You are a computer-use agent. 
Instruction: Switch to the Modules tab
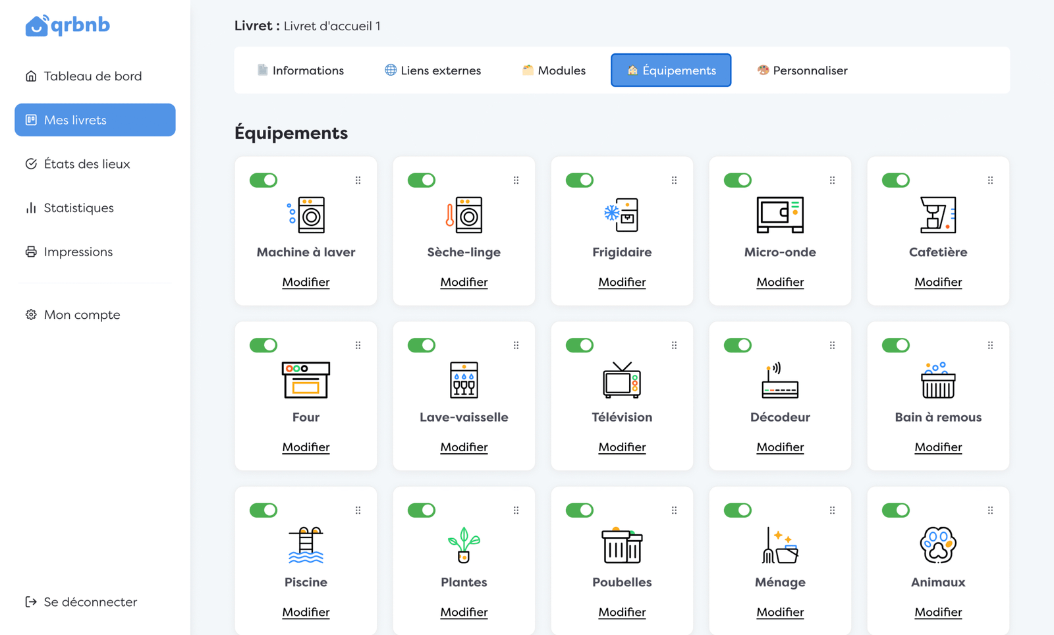553,70
